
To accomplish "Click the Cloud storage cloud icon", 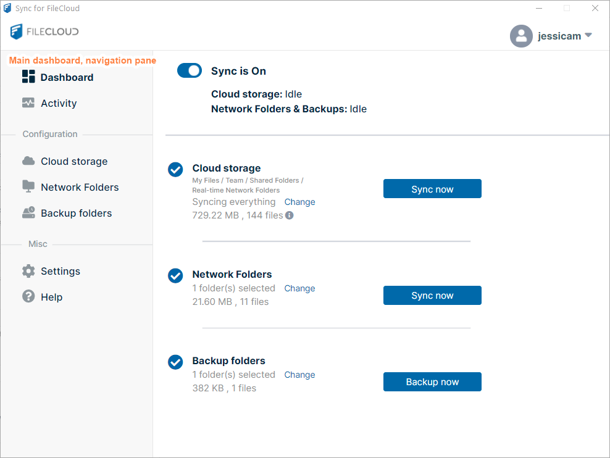I will pyautogui.click(x=28, y=161).
